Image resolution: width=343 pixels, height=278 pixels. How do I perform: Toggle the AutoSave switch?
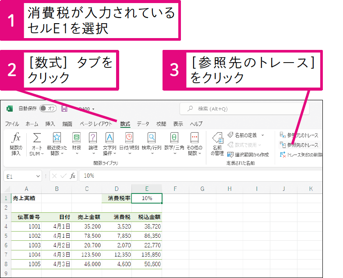pyautogui.click(x=48, y=109)
